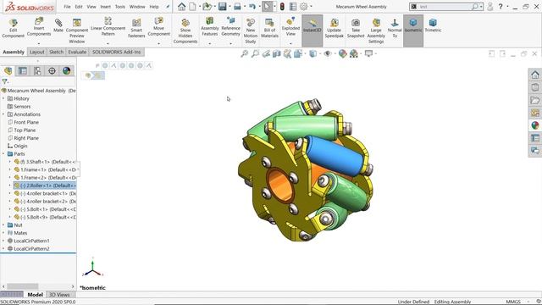This screenshot has height=305, width=542.
Task: Switch to Trimetric view
Action: [x=433, y=25]
